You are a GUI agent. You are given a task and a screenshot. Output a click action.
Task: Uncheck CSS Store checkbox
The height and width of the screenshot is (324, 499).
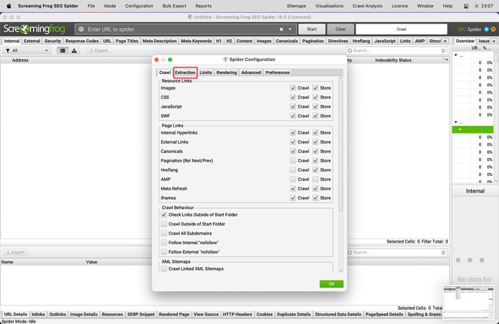315,97
